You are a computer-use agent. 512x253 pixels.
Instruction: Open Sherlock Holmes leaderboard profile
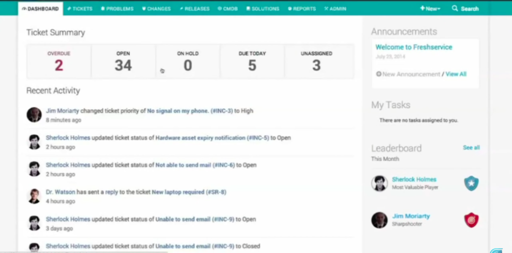tap(414, 179)
